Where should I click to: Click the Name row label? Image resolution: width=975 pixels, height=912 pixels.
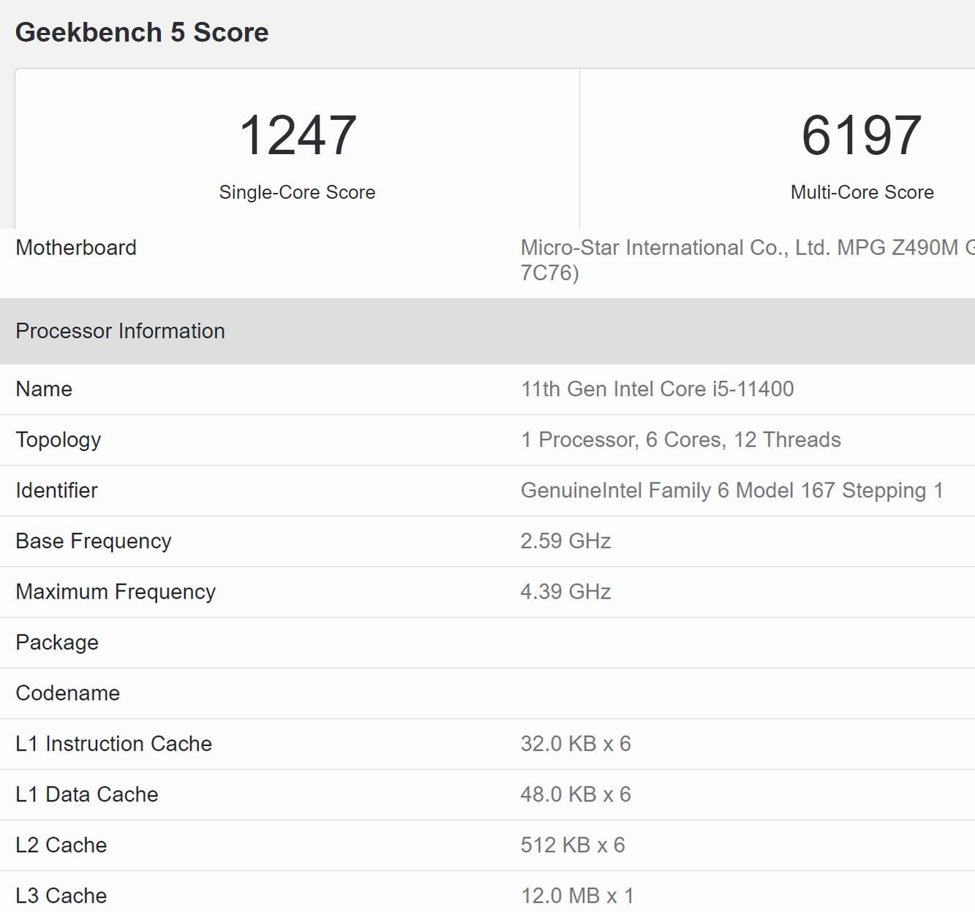44,389
